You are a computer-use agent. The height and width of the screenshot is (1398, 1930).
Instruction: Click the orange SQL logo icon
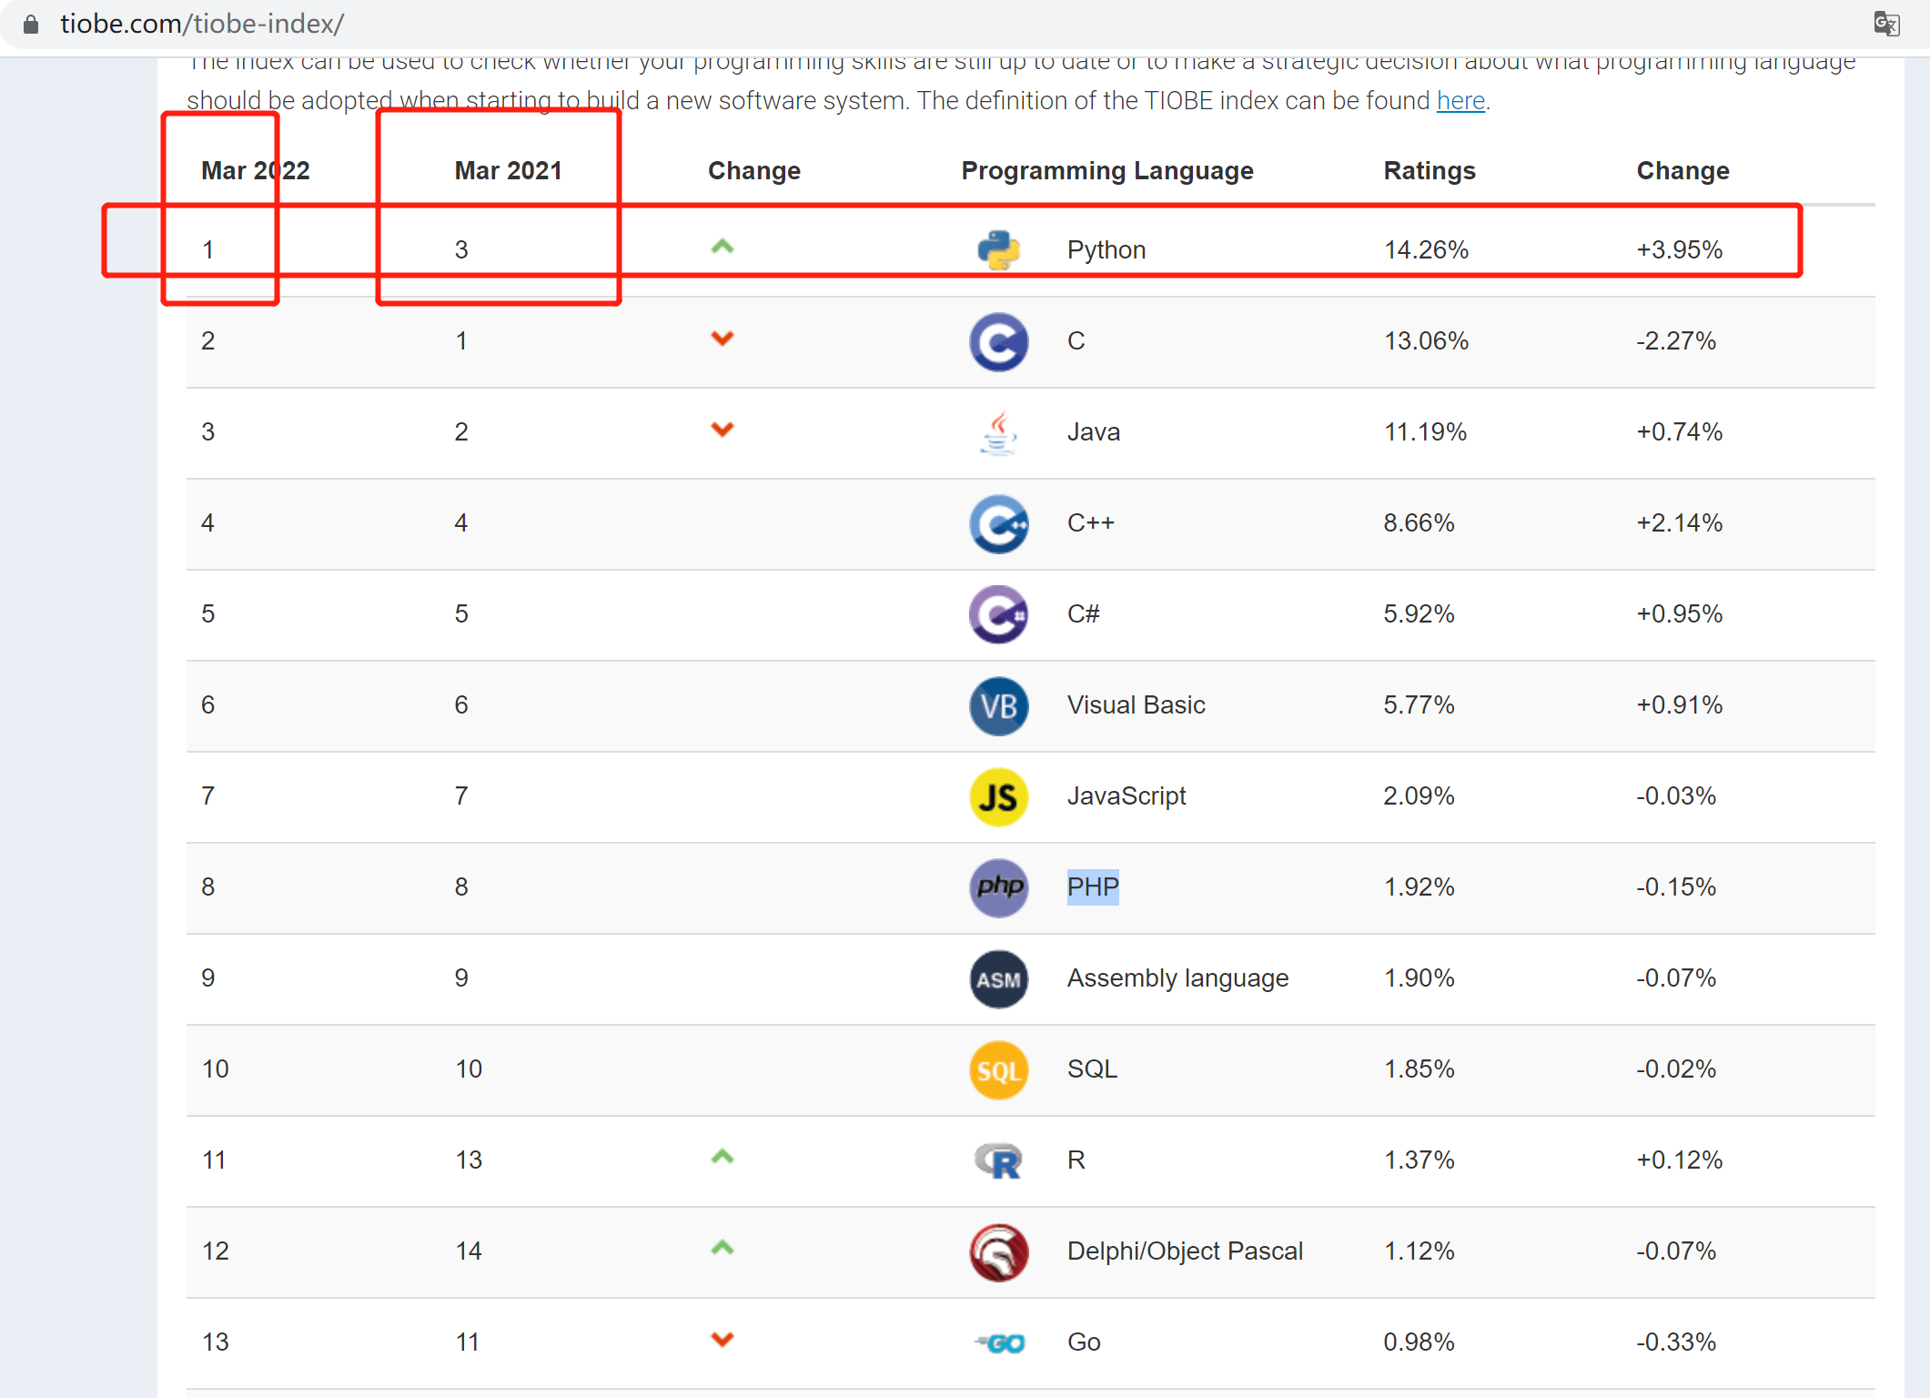998,1070
